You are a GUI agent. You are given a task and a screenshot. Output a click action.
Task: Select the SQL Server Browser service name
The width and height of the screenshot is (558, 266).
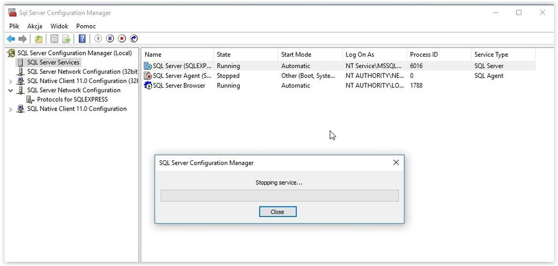[x=179, y=86]
